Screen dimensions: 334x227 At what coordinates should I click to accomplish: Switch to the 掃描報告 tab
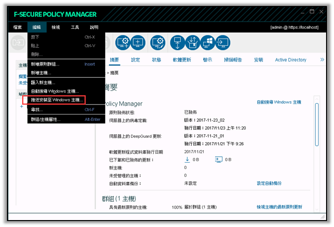coord(233,59)
